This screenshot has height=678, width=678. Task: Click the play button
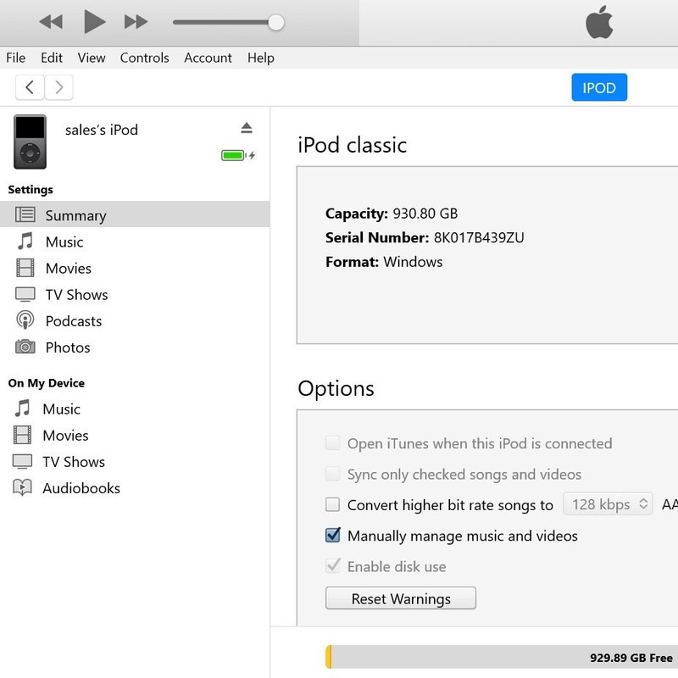(94, 22)
